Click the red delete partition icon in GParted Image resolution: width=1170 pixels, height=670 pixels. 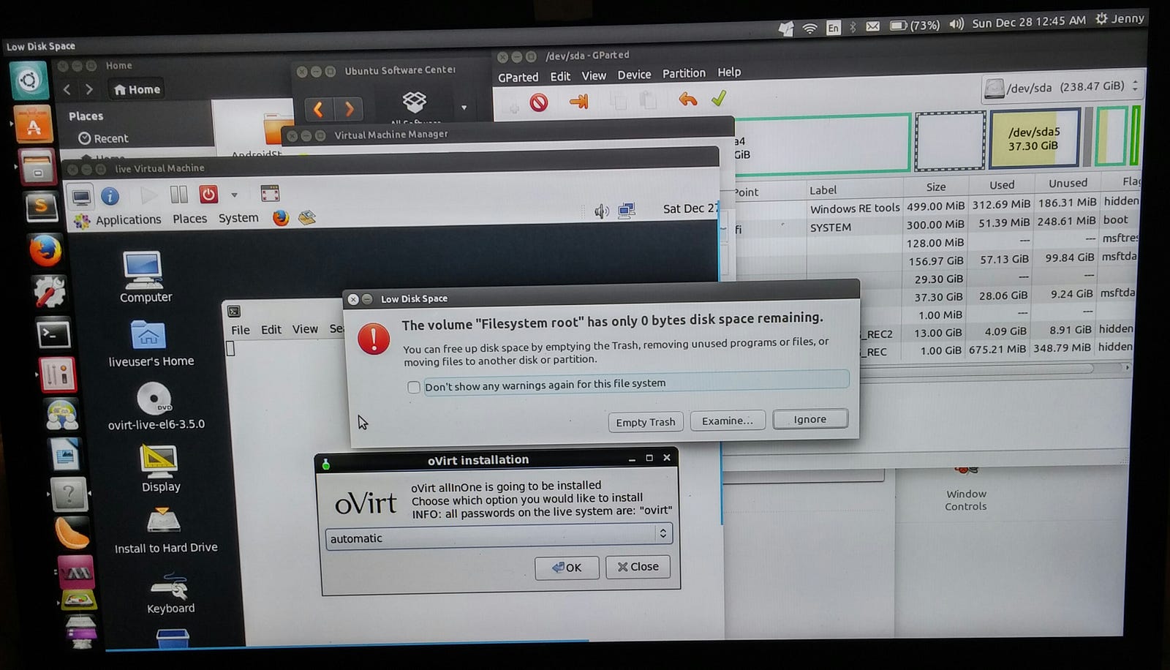pos(539,102)
